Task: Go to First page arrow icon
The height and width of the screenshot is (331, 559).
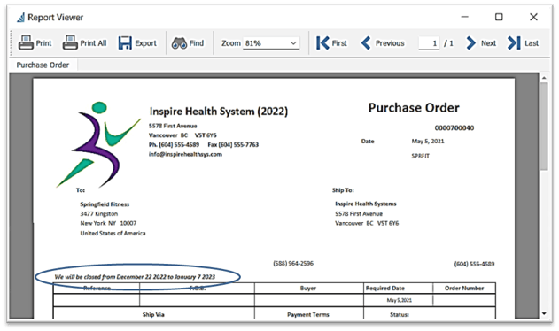Action: coord(322,43)
